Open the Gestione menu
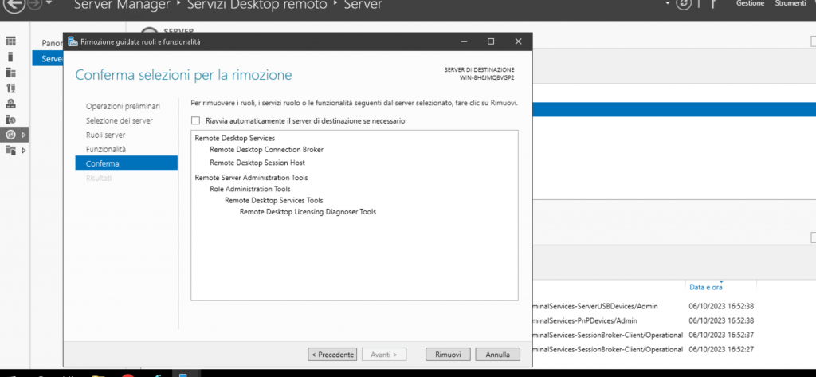816x377 pixels. point(750,4)
